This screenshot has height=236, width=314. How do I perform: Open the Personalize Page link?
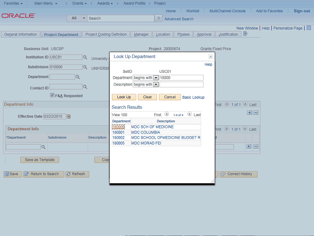[x=288, y=28]
